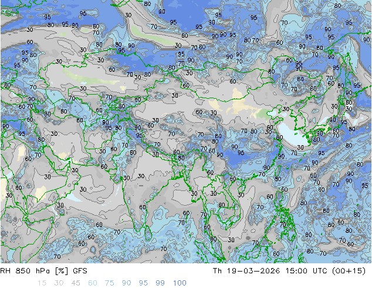Screen dimensions: 372x288
Task: Select the 100 value in the bottom legend scale
Action: click(180, 283)
